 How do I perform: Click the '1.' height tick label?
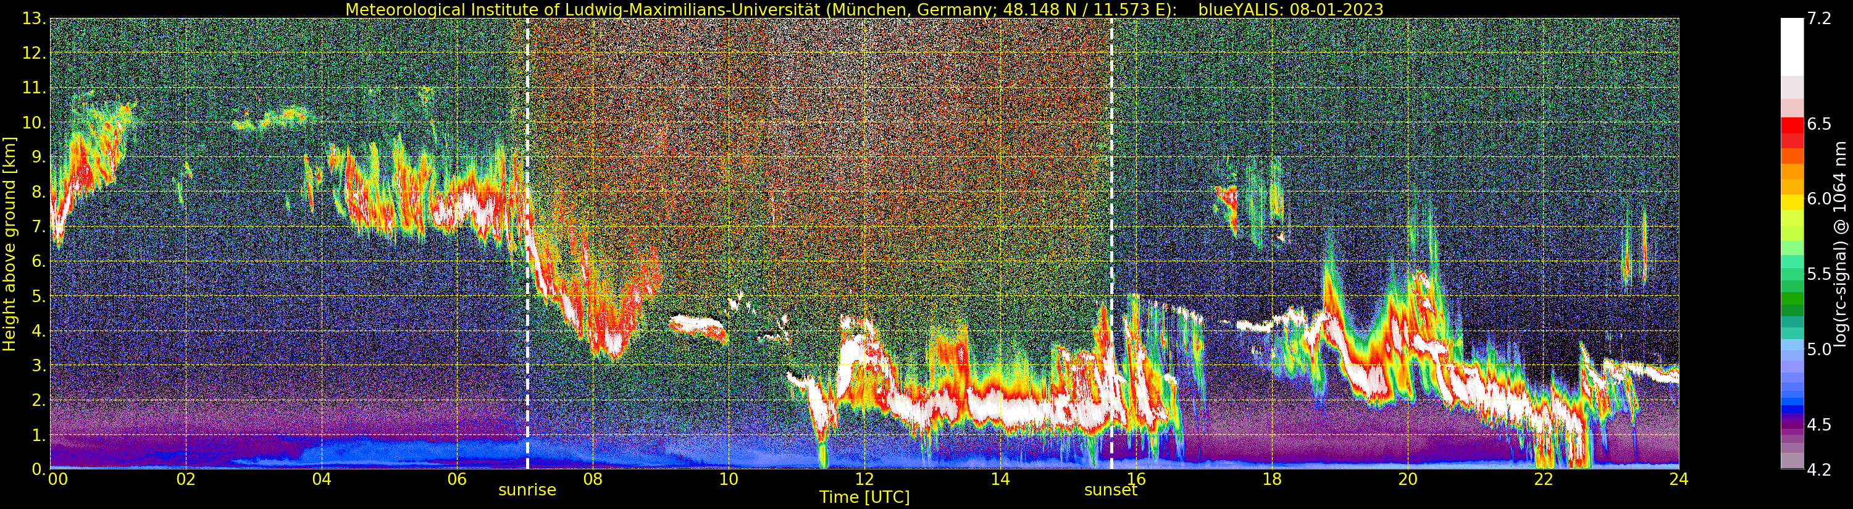click(39, 435)
